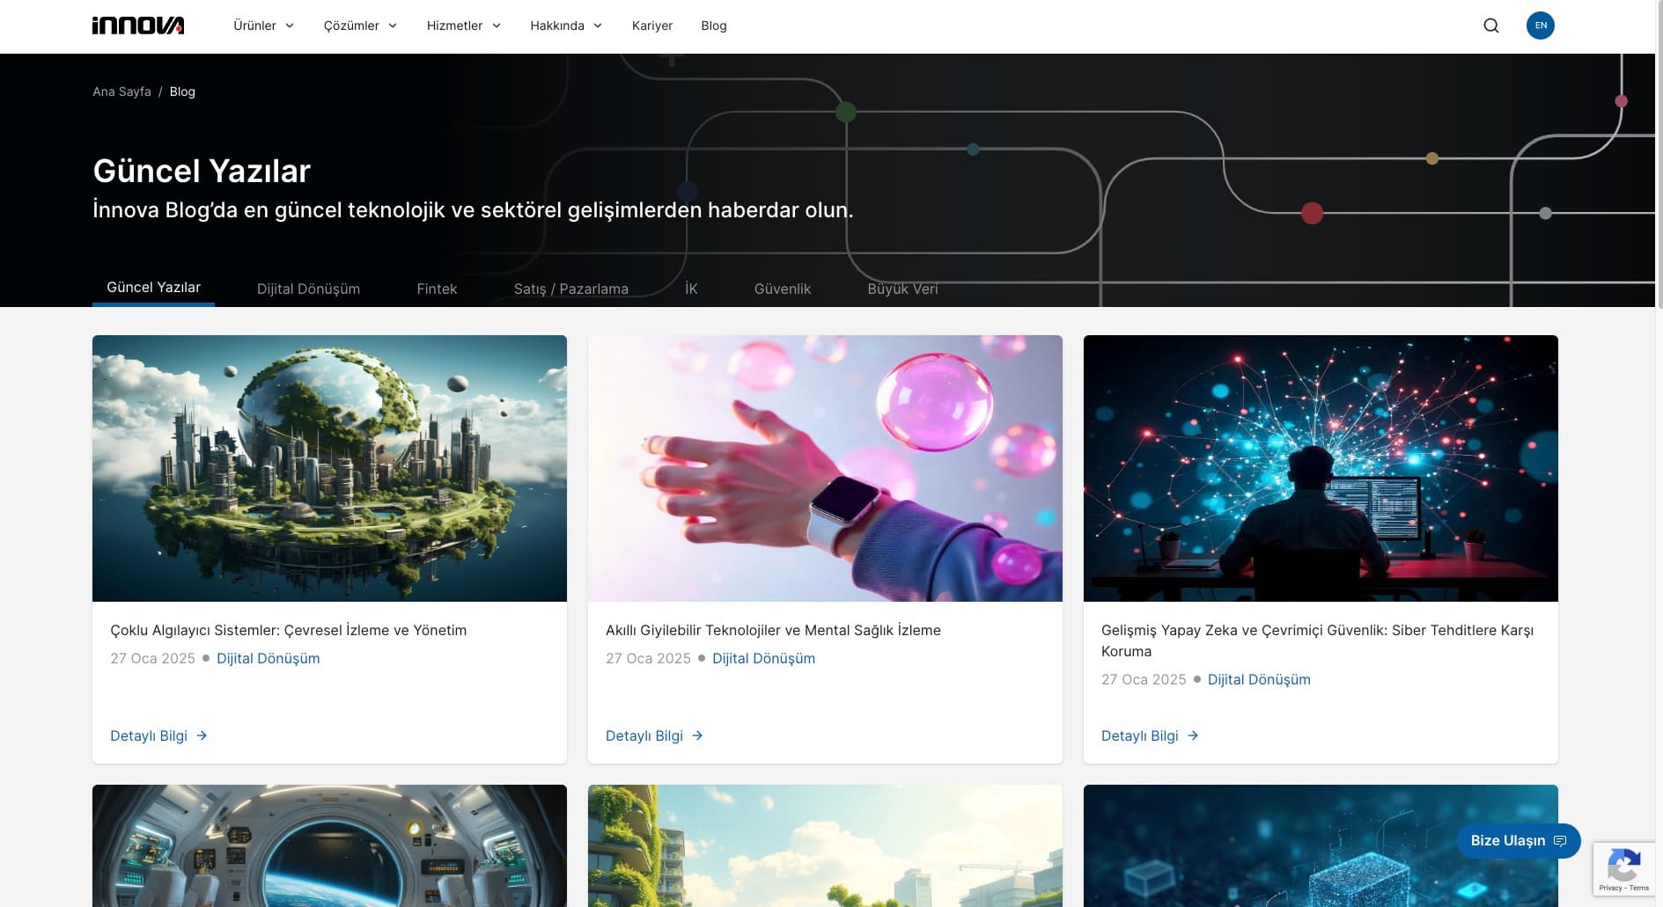The image size is (1663, 907).
Task: Click the floating green city globe thumbnail
Action: tap(329, 468)
